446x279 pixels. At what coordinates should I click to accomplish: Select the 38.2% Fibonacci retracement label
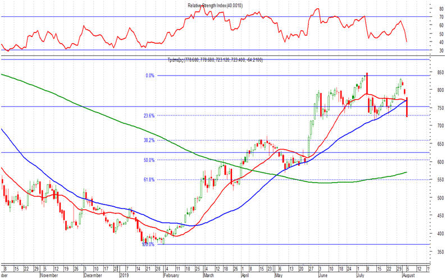pos(149,140)
